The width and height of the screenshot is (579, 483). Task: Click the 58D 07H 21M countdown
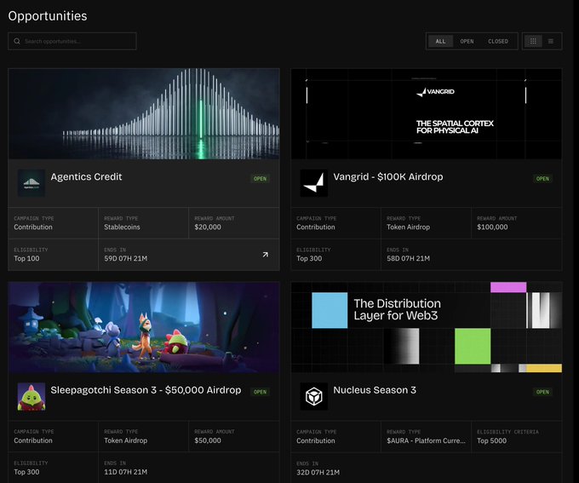coord(408,258)
